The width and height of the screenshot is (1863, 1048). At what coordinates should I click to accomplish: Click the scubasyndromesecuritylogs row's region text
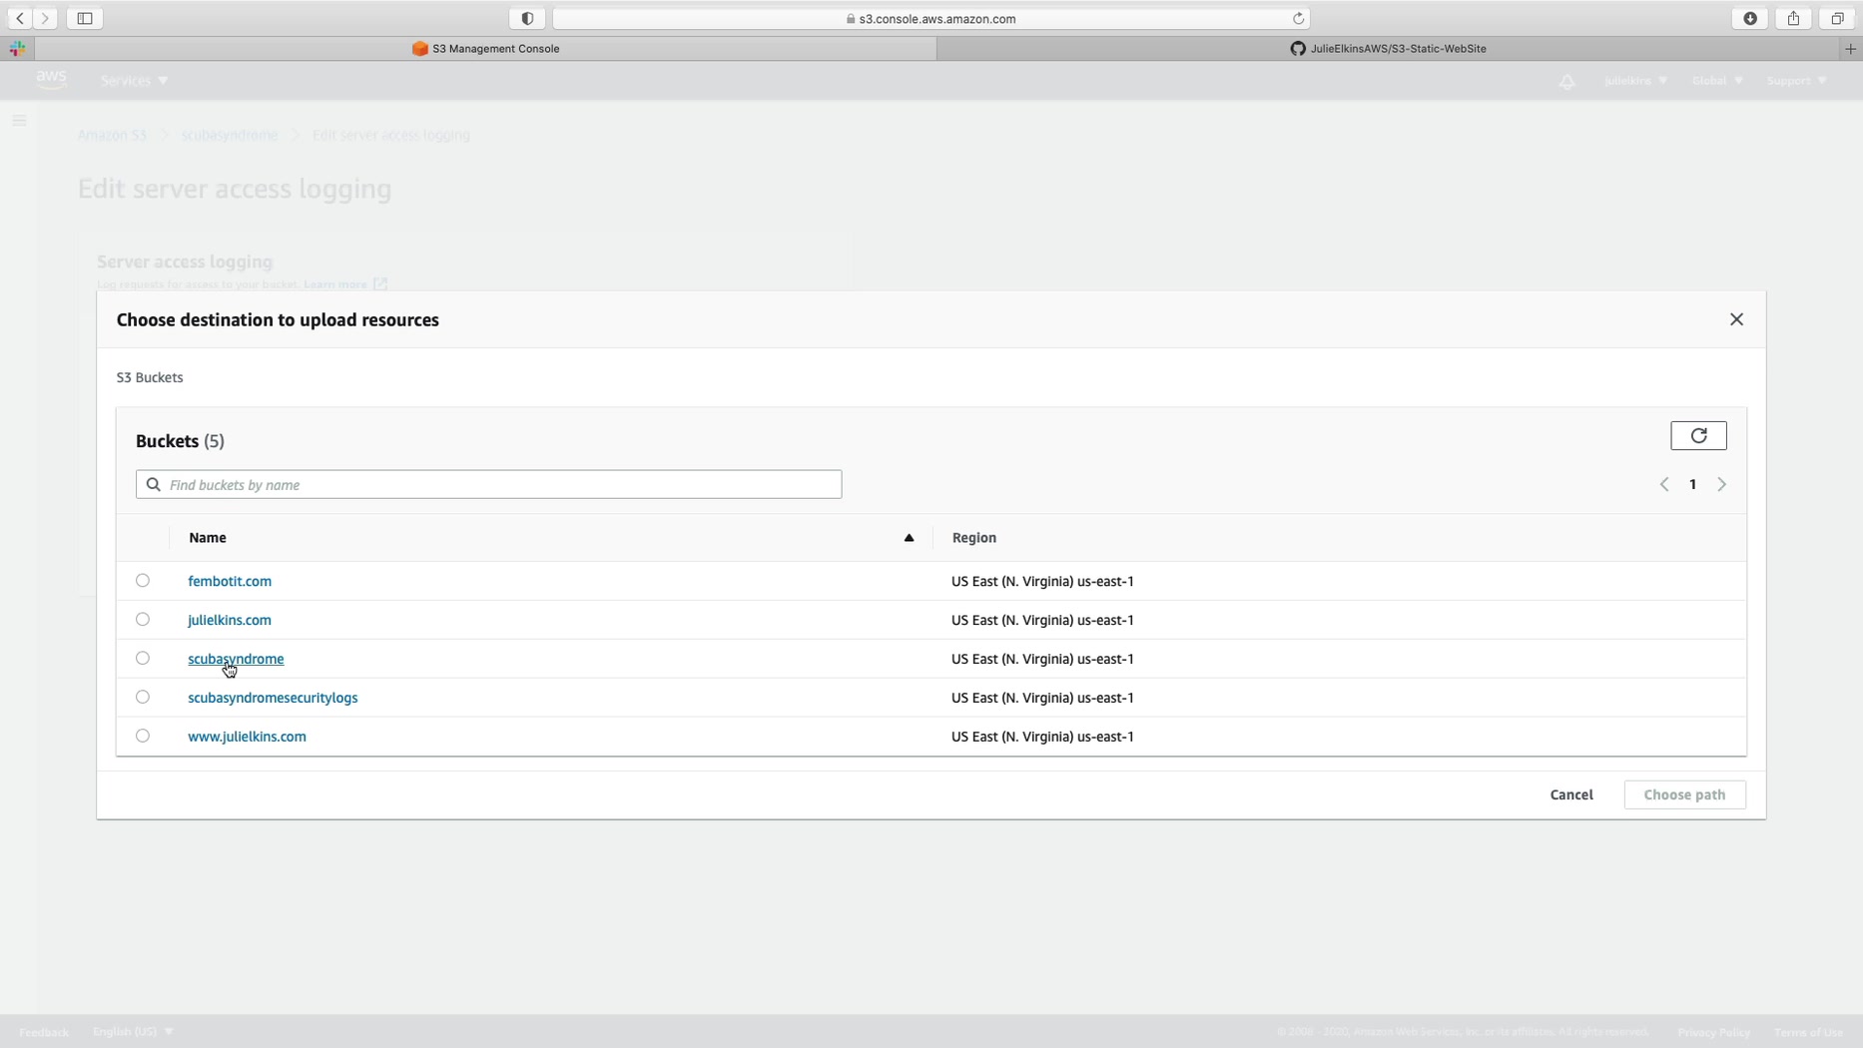coord(1042,698)
